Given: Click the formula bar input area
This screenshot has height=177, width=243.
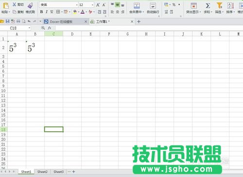Looking at the screenshot, I should (x=149, y=28).
